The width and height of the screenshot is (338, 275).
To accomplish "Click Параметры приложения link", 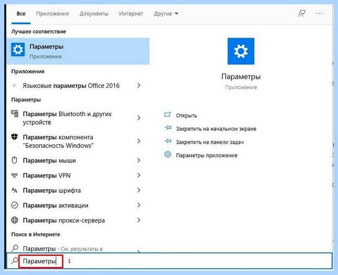I will (207, 156).
